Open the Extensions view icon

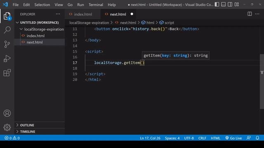coord(7,73)
